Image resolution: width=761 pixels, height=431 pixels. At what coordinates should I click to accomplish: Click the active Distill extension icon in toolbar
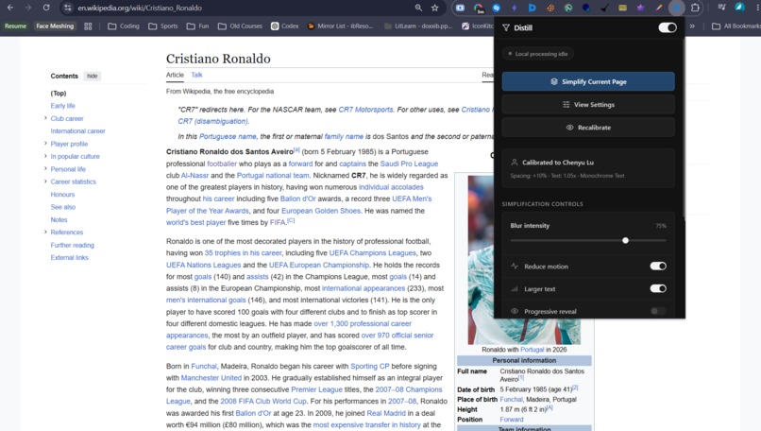(x=676, y=8)
